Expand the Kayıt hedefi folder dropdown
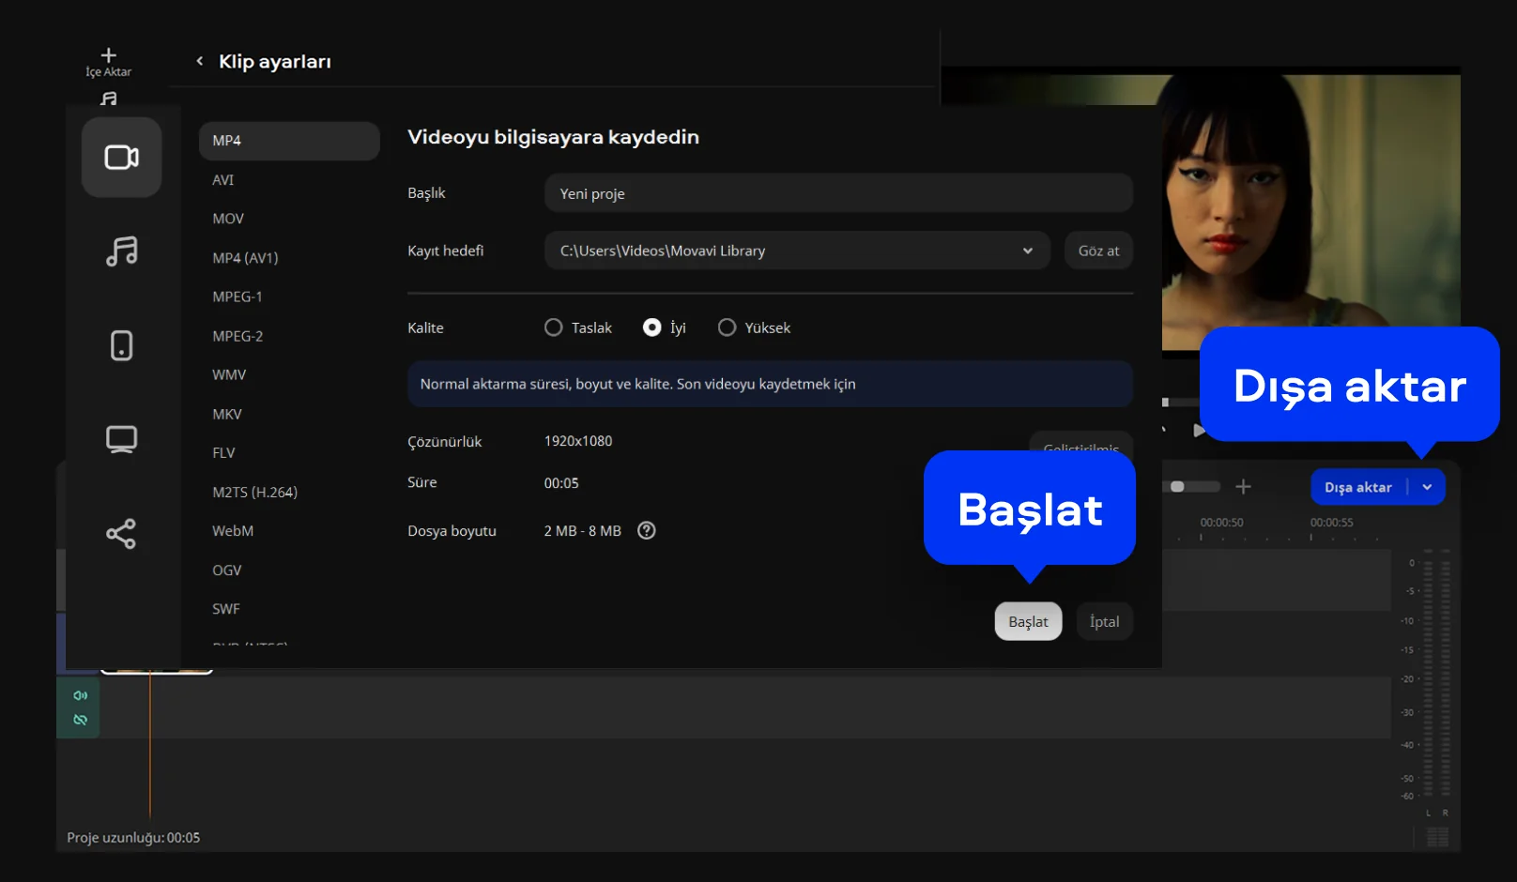 1027,251
